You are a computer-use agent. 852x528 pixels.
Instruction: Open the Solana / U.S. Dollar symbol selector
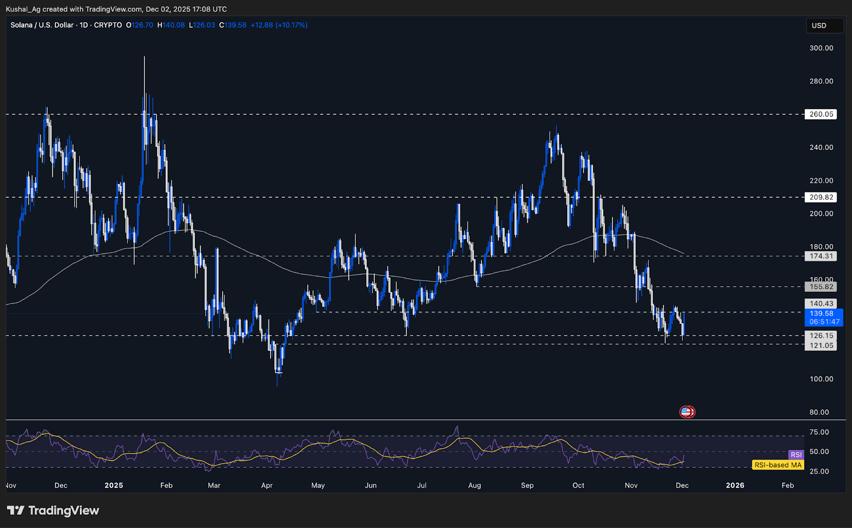(x=42, y=25)
